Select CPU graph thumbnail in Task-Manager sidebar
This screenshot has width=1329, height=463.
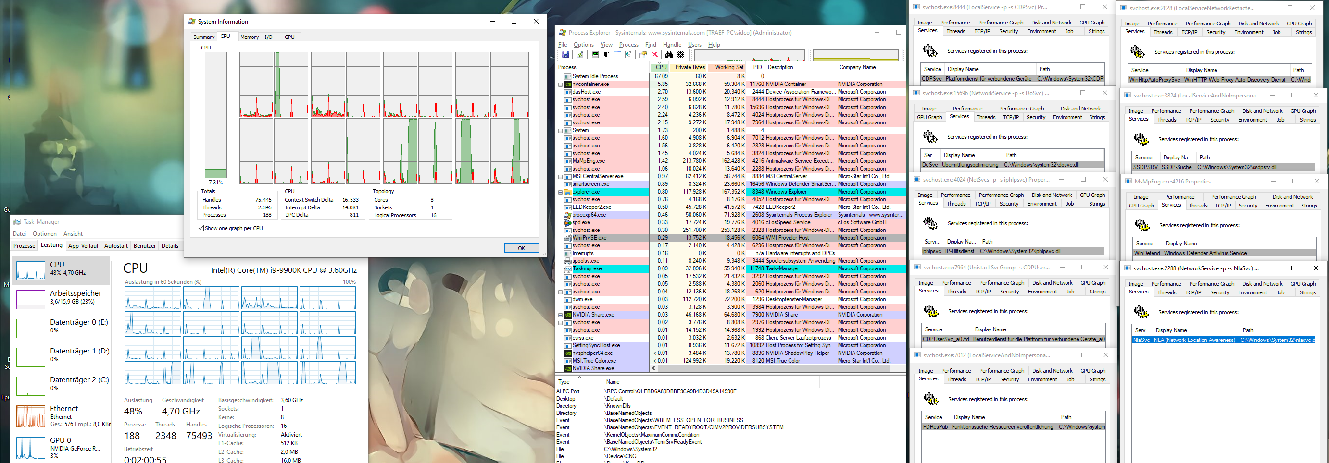tap(30, 270)
